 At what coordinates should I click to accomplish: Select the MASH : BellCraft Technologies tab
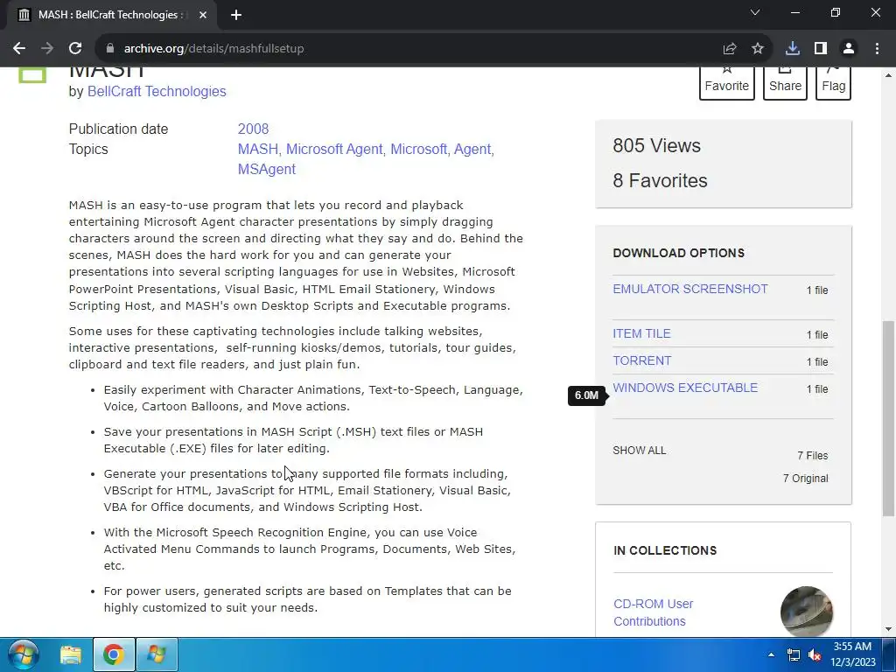(x=108, y=15)
